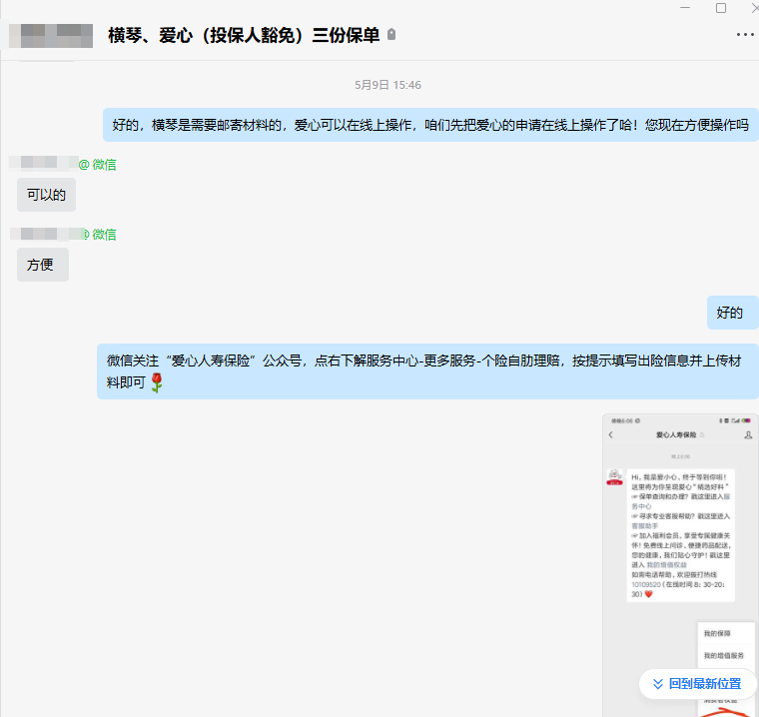Click the rose emoji in the message
Screen dimensions: 759x717
(157, 382)
